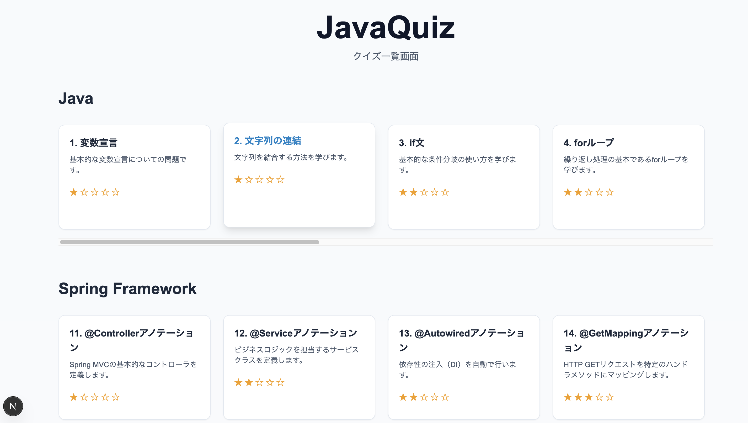Click the Java section horizontal scrollbar thumb

[x=190, y=242]
